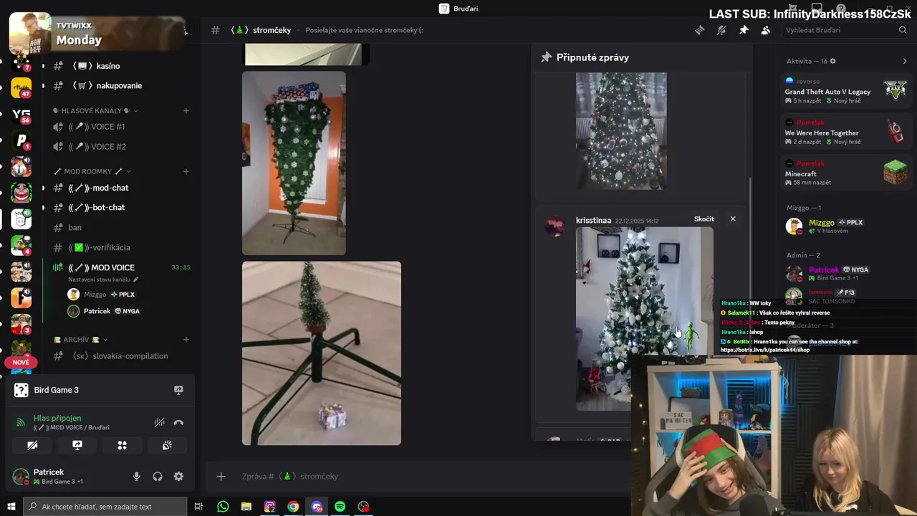Click the Windows taskbar search box
This screenshot has width=917, height=516.
105,507
